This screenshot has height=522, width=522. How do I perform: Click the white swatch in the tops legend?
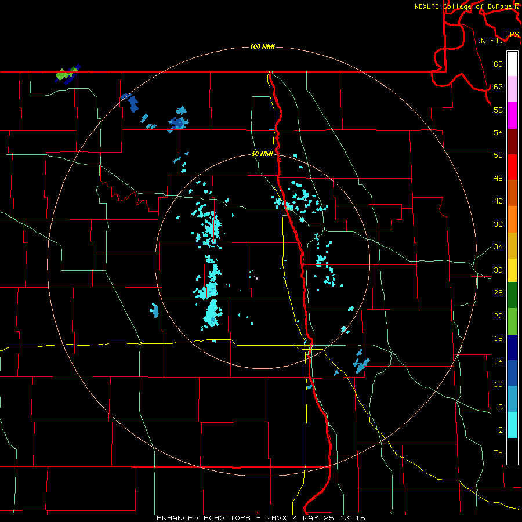click(512, 64)
